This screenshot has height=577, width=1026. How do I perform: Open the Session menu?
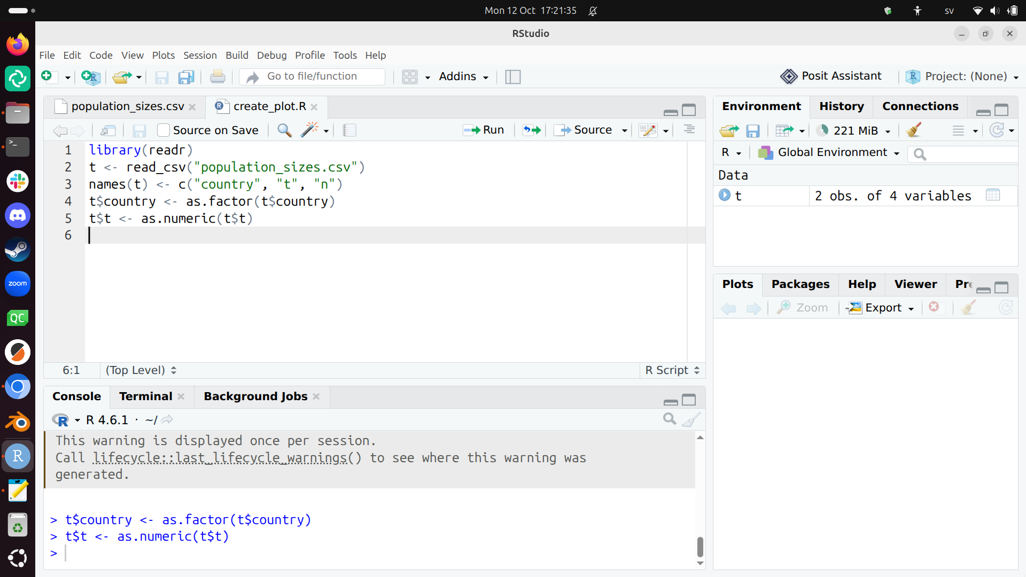click(x=200, y=55)
